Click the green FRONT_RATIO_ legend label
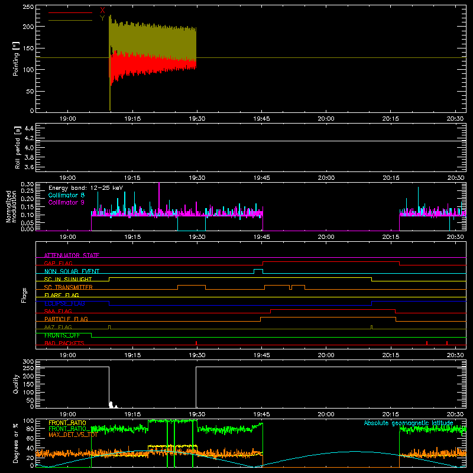473x473 pixels. click(69, 429)
